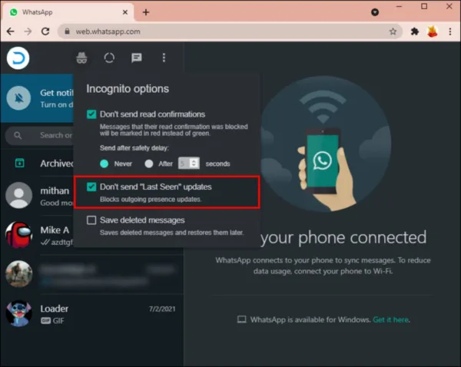The width and height of the screenshot is (461, 367).
Task: Select the Never safety delay option
Action: 104,164
